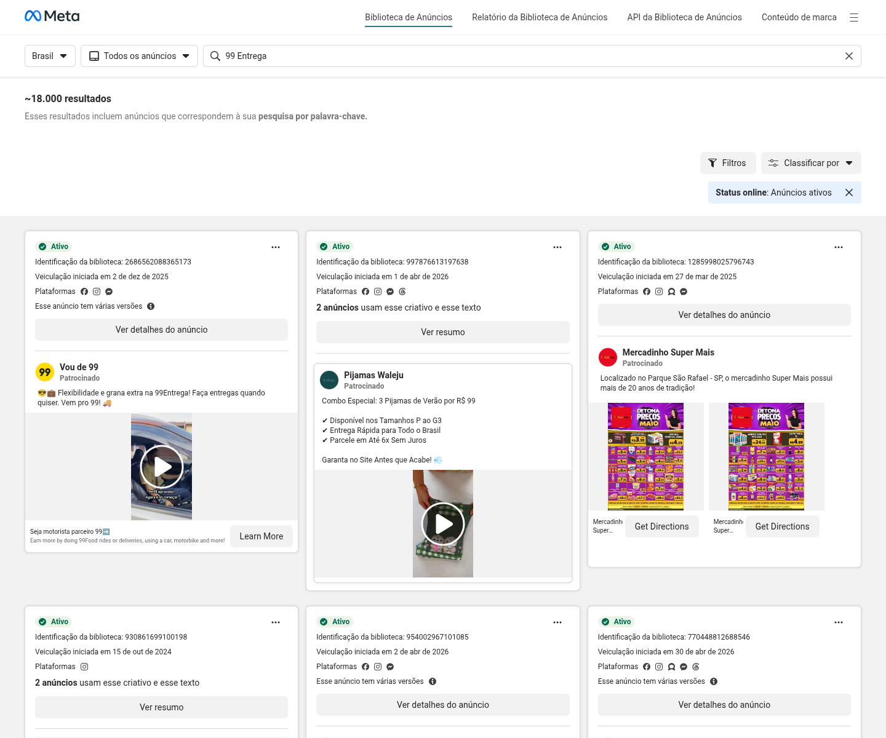The height and width of the screenshot is (738, 886).
Task: Click the Meta logo
Action: 52,16
